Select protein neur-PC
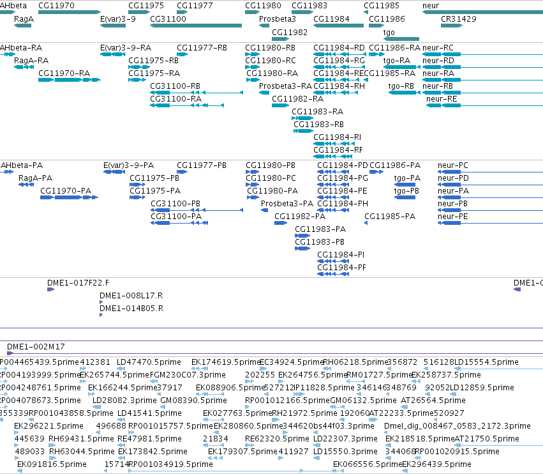The width and height of the screenshot is (543, 474). tap(491, 172)
